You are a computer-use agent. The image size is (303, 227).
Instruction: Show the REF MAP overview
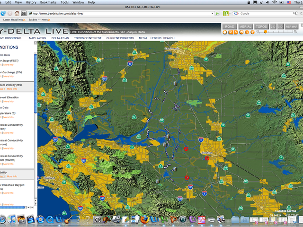pyautogui.click(x=292, y=26)
